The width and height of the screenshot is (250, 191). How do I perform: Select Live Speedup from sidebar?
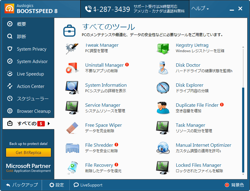coord(28,74)
